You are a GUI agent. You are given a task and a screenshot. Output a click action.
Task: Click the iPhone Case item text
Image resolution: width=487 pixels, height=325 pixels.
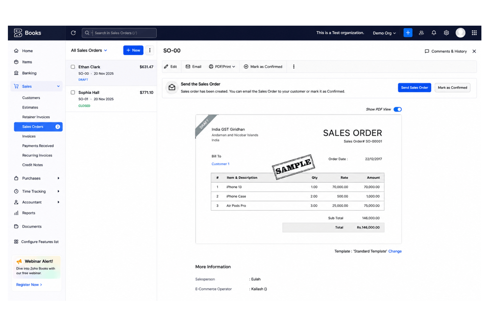236,196
